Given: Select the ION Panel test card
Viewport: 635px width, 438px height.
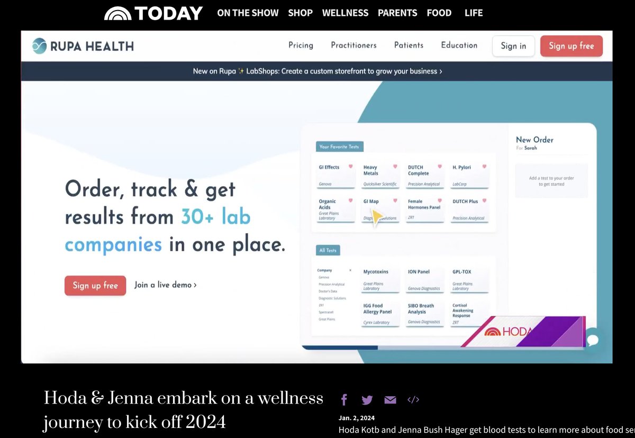Looking at the screenshot, I should coord(425,280).
